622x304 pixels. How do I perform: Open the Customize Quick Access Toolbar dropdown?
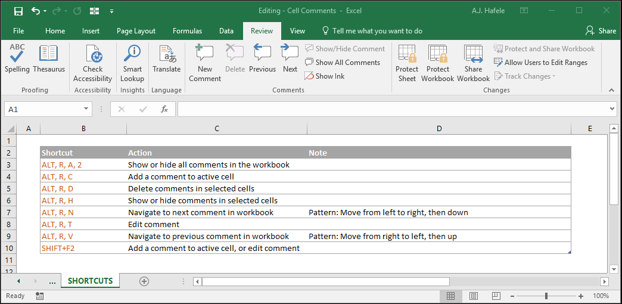point(112,11)
